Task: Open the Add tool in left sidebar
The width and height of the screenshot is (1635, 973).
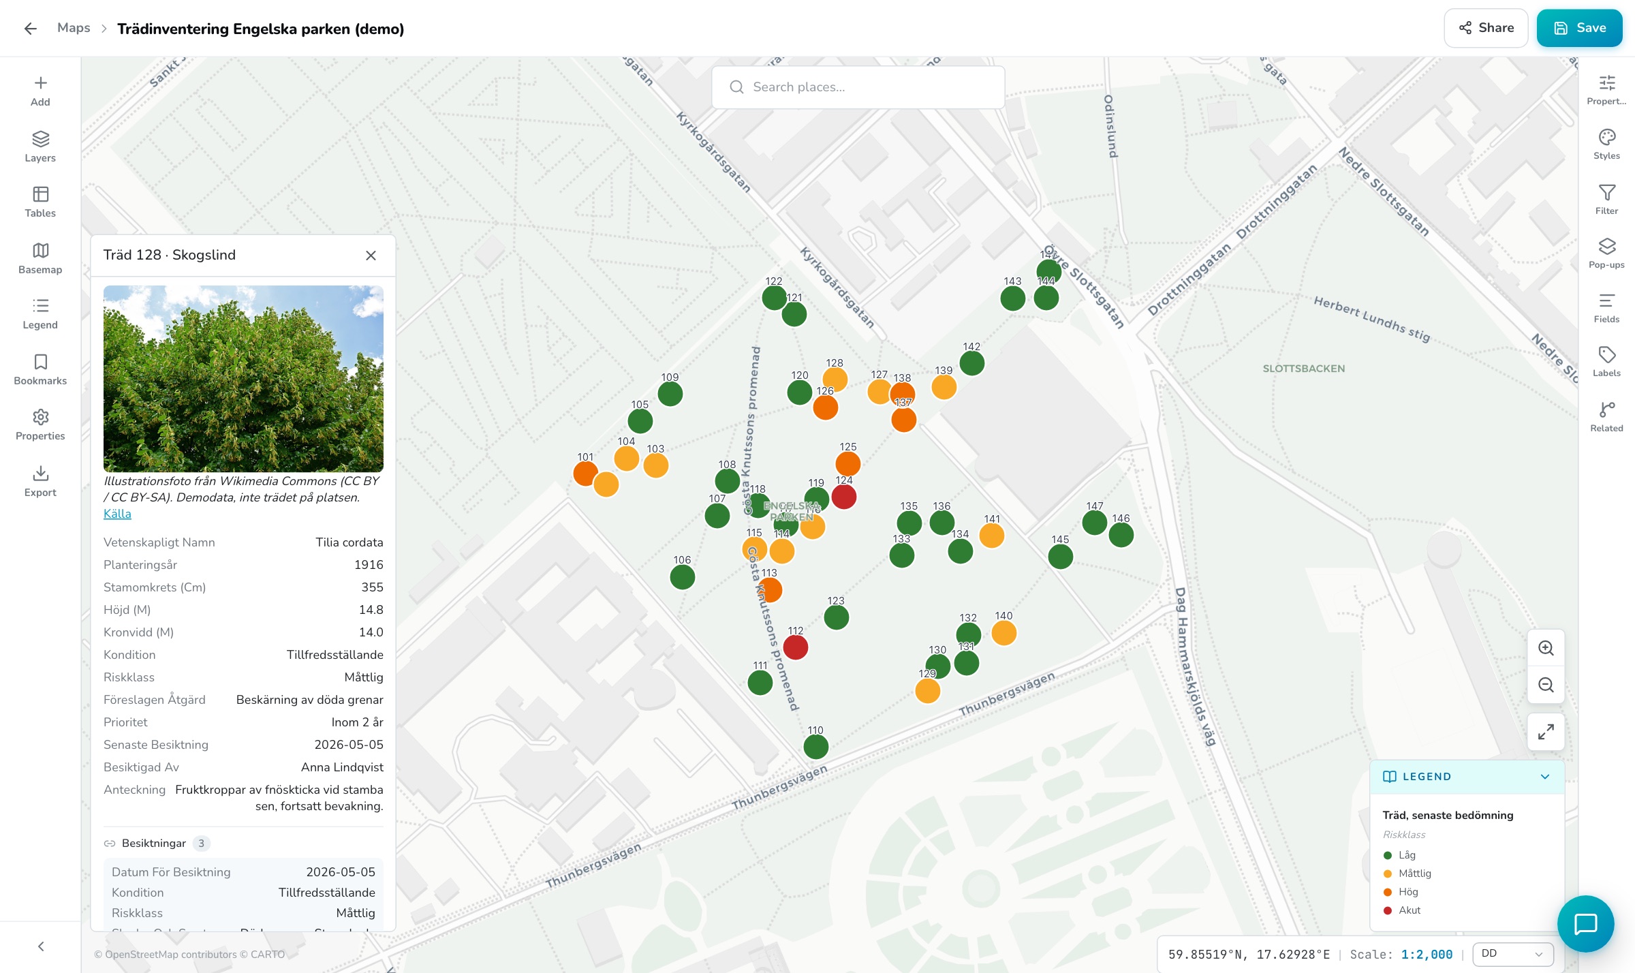Action: [x=40, y=91]
